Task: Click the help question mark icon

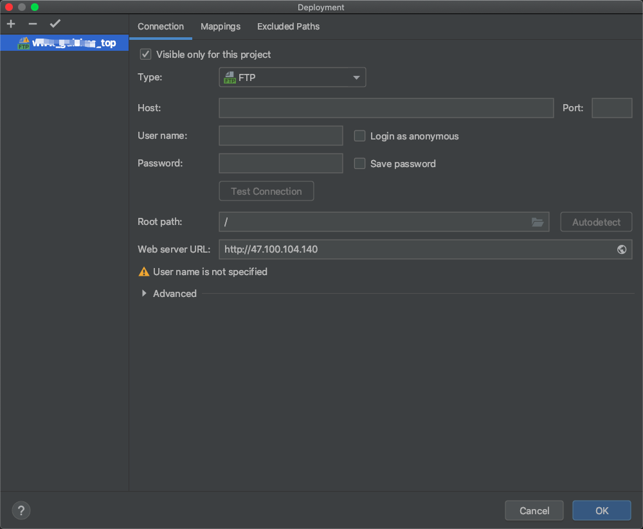Action: tap(21, 510)
